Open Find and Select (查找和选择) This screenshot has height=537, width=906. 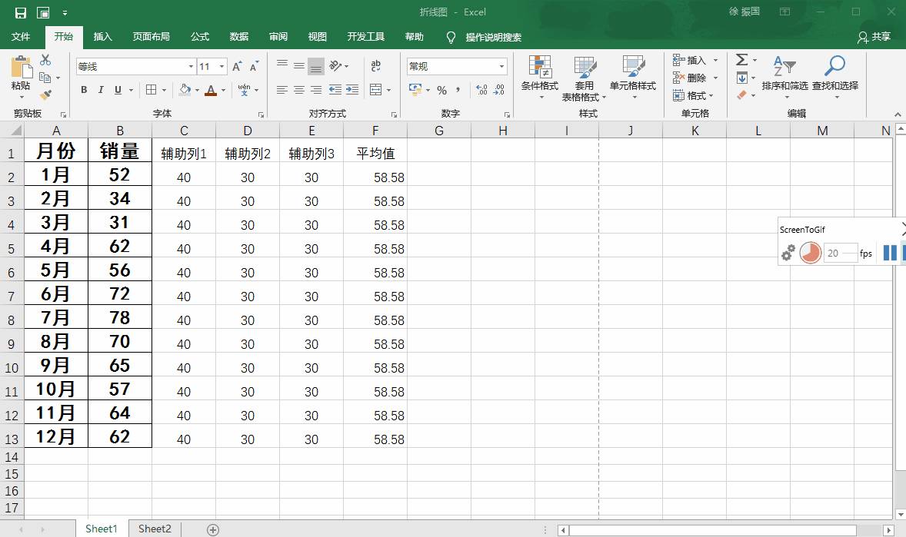[835, 77]
